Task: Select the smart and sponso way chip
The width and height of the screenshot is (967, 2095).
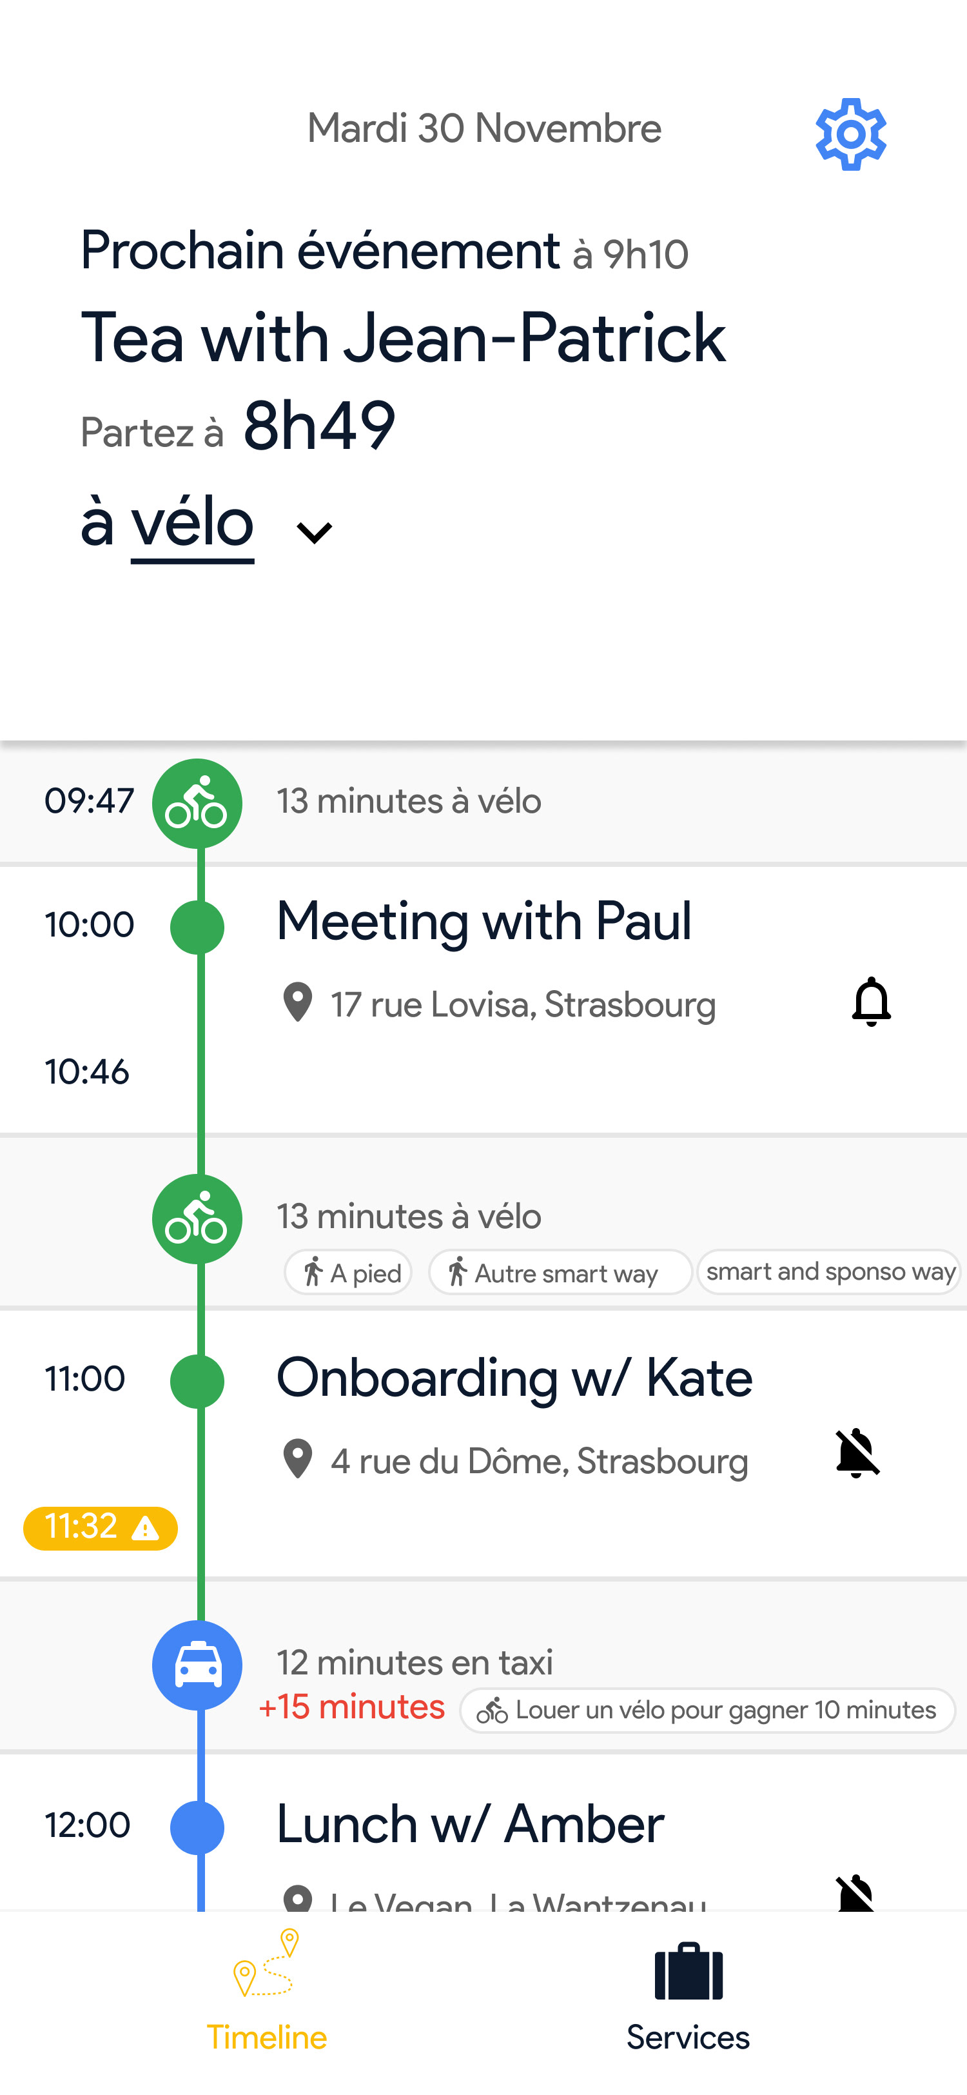Action: coord(829,1271)
